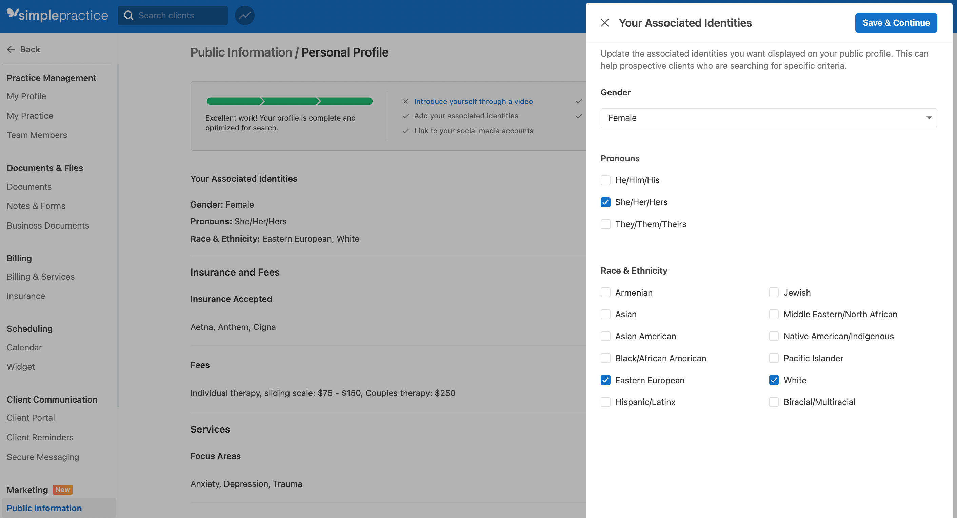This screenshot has height=518, width=957.
Task: Open the analytics trend icon
Action: click(x=245, y=15)
